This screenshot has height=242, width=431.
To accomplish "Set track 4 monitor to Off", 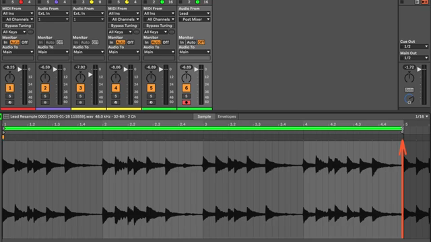I will [x=131, y=42].
